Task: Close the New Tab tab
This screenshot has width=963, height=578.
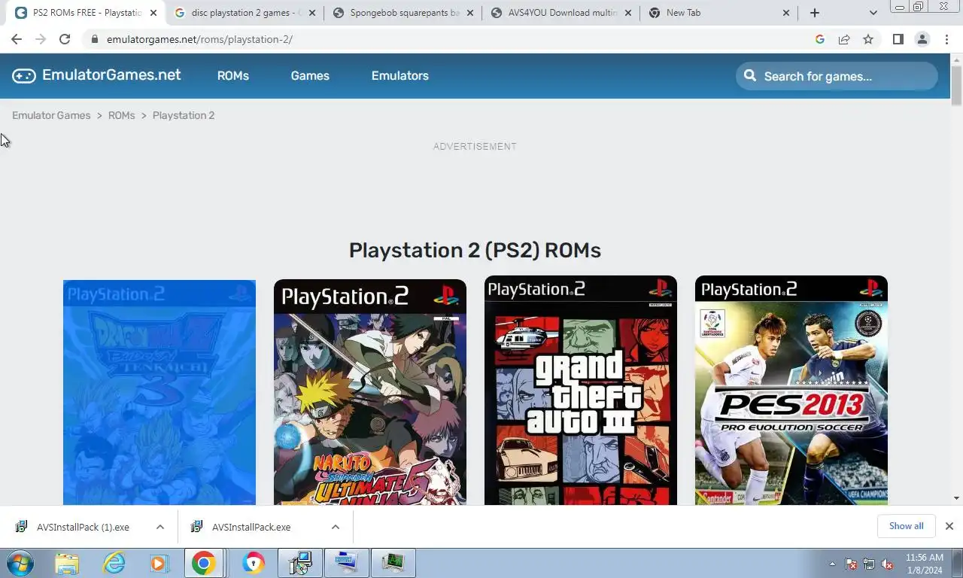Action: point(786,13)
